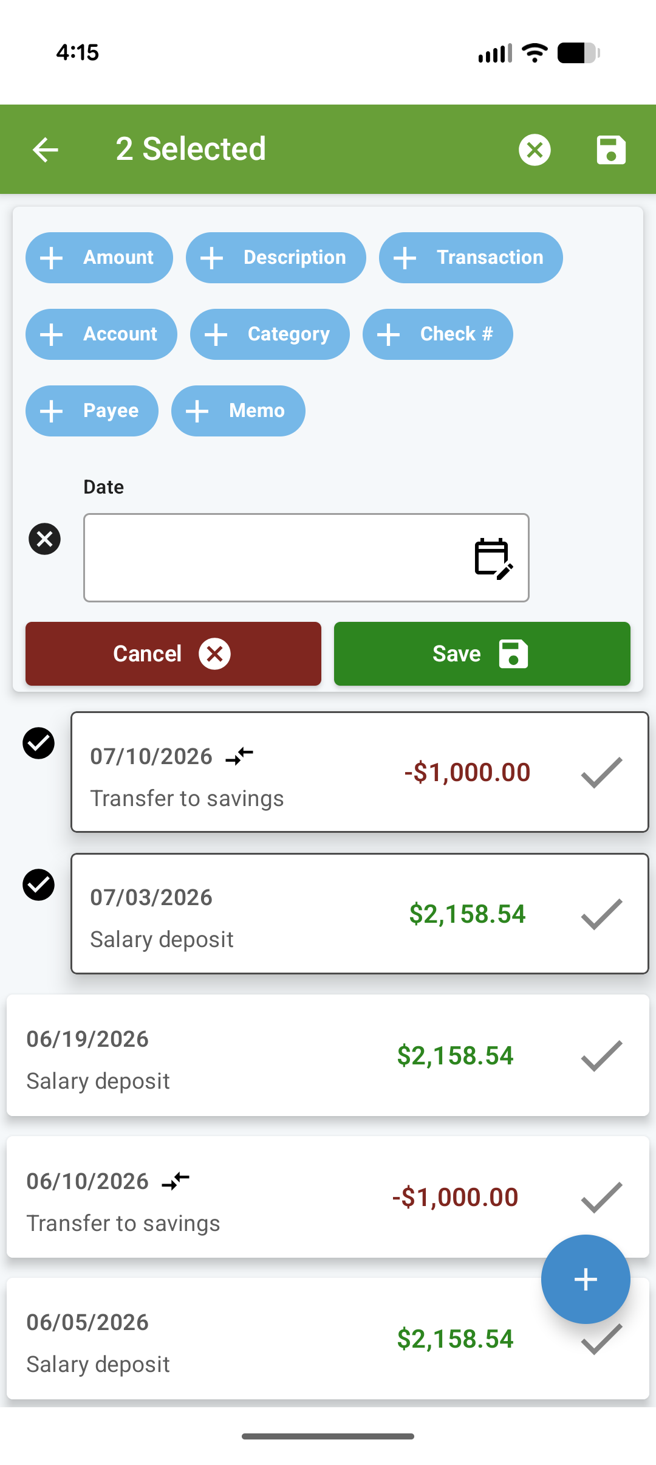Tap the back arrow in header
656x1465 pixels.
(46, 150)
